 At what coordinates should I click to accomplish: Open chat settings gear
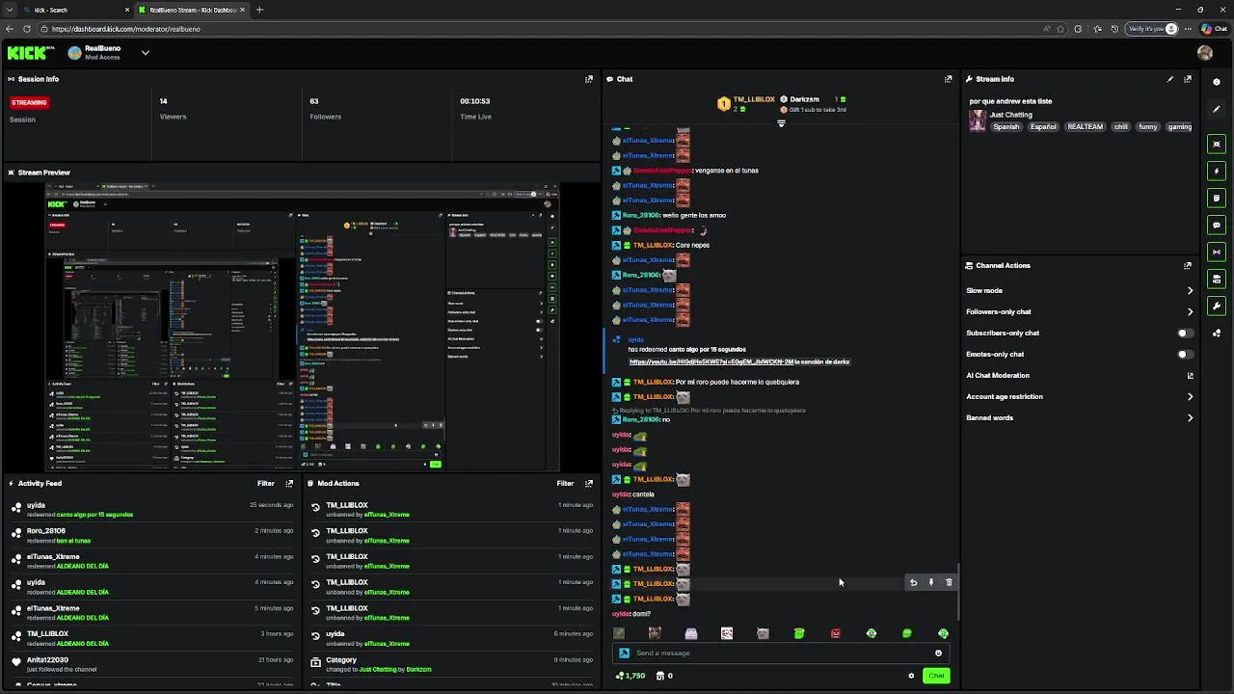[911, 676]
